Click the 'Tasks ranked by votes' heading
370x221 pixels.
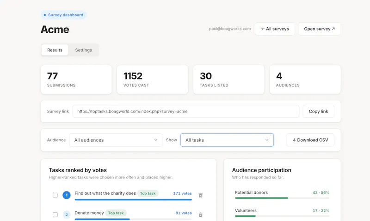(78, 170)
